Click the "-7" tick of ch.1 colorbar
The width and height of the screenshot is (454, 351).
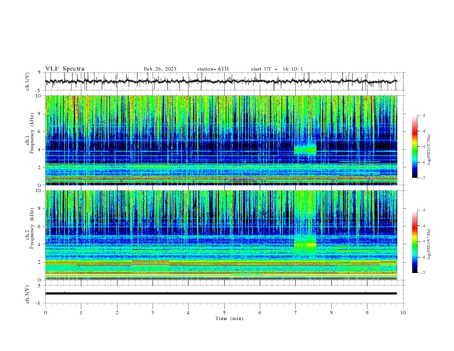click(422, 178)
